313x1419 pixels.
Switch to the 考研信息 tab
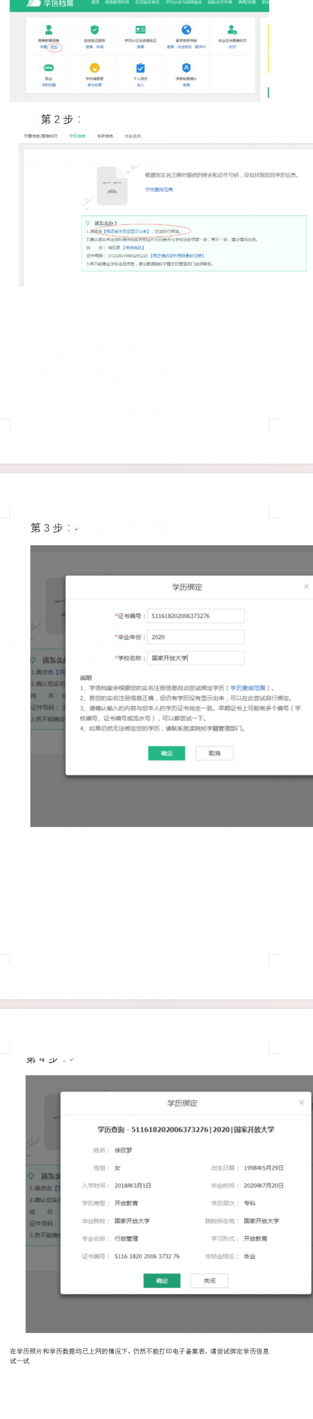pyautogui.click(x=105, y=136)
